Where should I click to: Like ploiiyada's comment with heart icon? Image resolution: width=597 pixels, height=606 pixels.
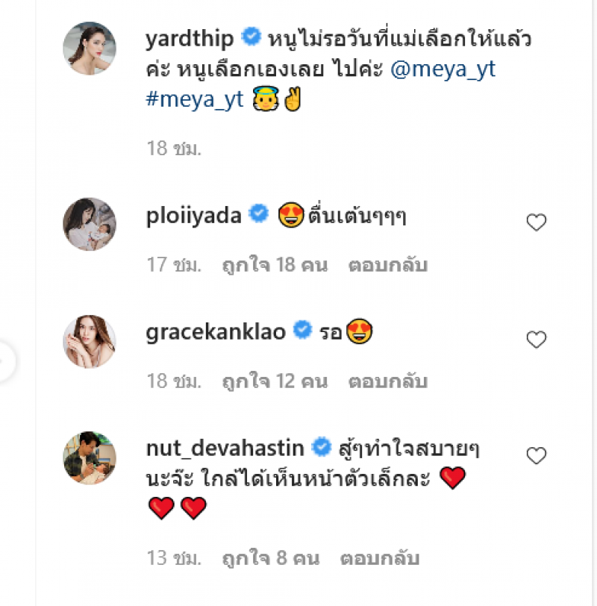click(x=537, y=222)
